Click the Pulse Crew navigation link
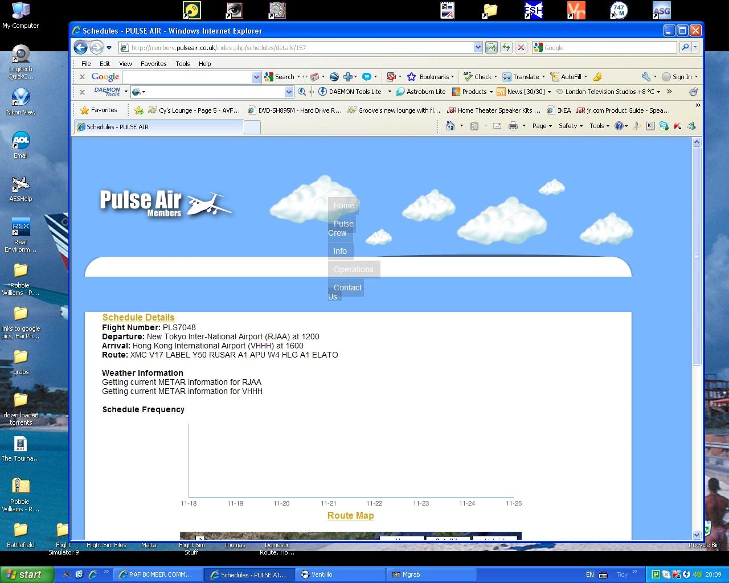Viewport: 729px width, 583px height. pyautogui.click(x=342, y=228)
